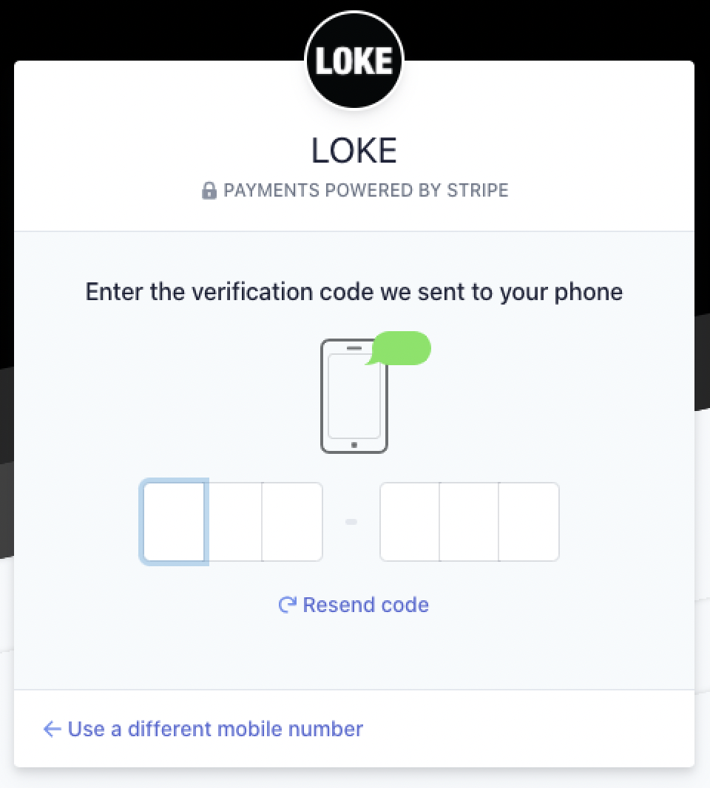Select the sixth verification digit box
Image resolution: width=710 pixels, height=788 pixels.
click(529, 522)
